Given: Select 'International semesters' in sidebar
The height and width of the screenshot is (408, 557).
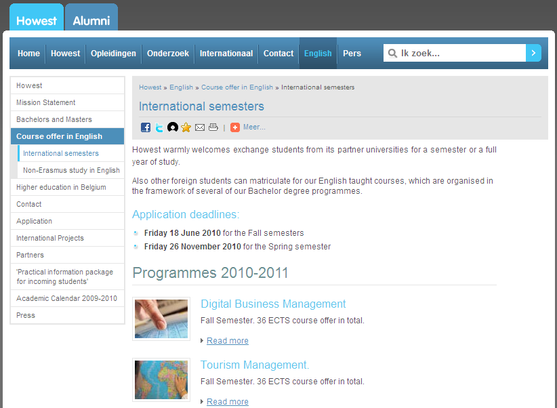Looking at the screenshot, I should 71,153.
